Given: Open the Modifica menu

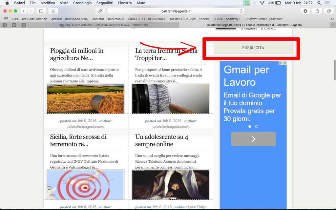Looking at the screenshot, I should [48, 3].
